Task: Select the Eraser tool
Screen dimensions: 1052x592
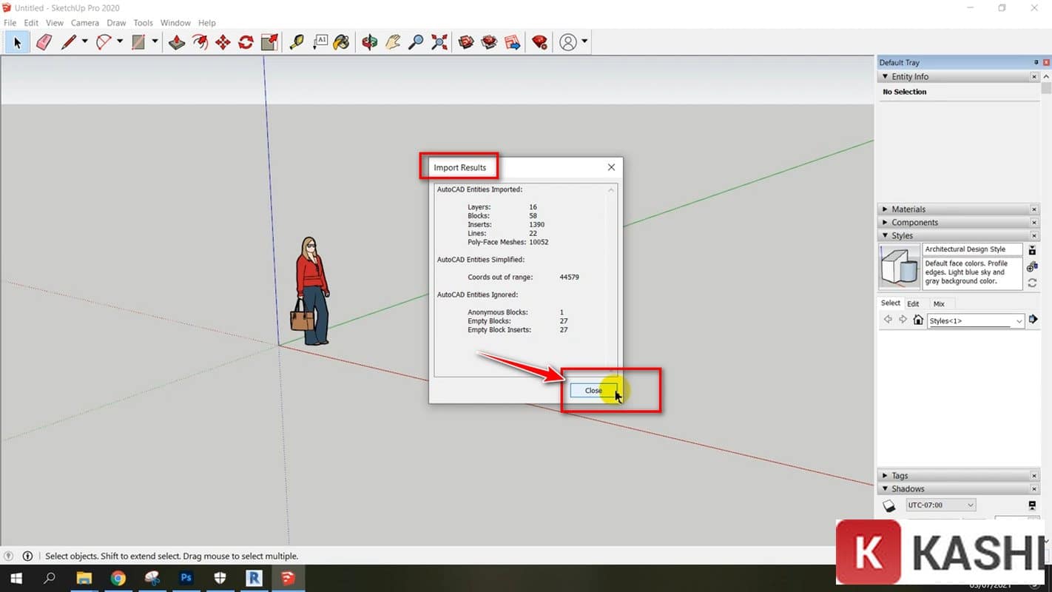Action: [x=44, y=42]
